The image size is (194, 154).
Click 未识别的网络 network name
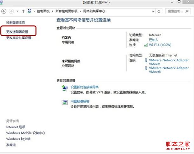71,61
